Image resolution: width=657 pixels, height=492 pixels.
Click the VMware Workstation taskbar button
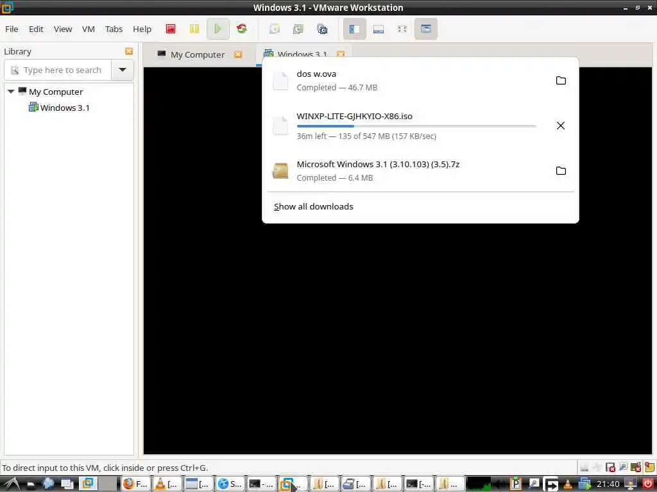(x=293, y=484)
